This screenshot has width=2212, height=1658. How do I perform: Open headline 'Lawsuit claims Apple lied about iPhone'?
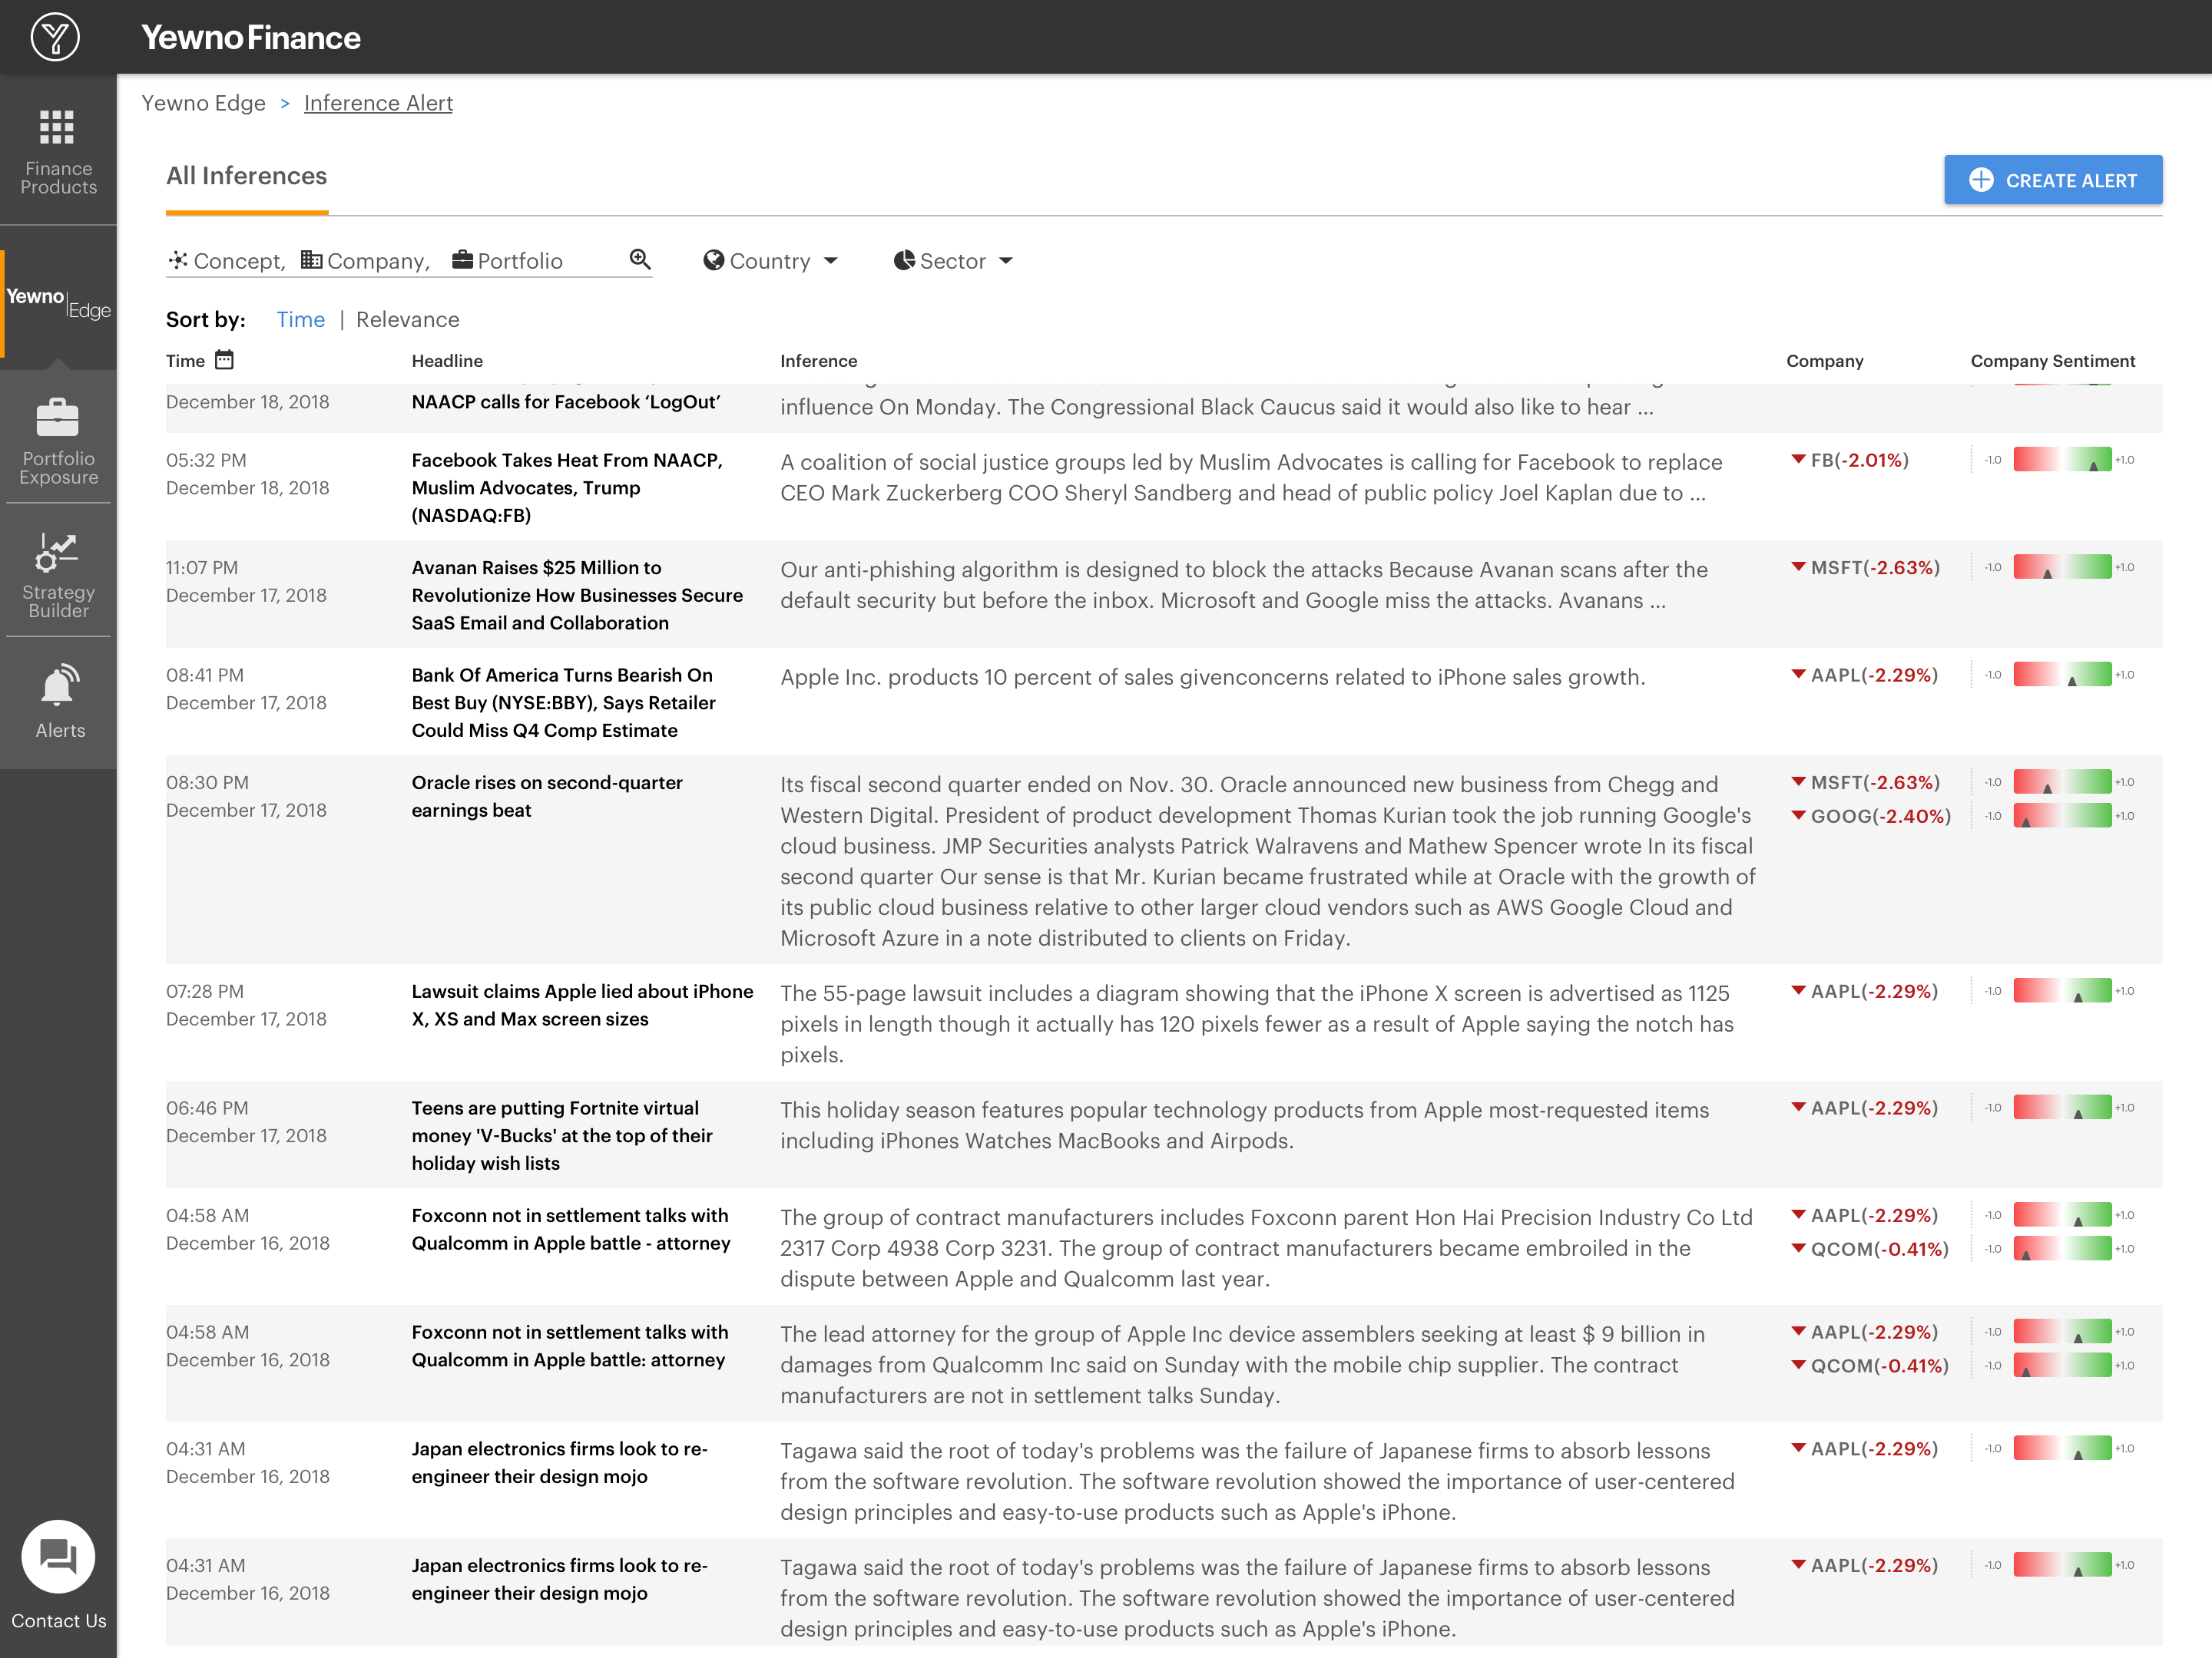point(582,1006)
